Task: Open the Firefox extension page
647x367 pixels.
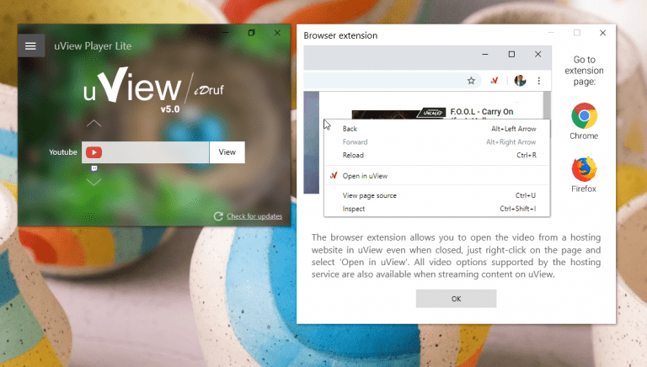Action: pyautogui.click(x=584, y=169)
